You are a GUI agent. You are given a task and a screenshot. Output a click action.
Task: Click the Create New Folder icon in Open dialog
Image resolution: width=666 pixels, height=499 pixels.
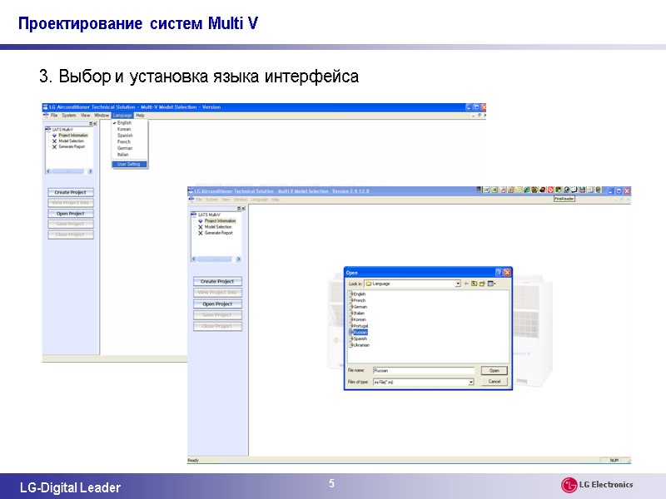click(x=483, y=284)
